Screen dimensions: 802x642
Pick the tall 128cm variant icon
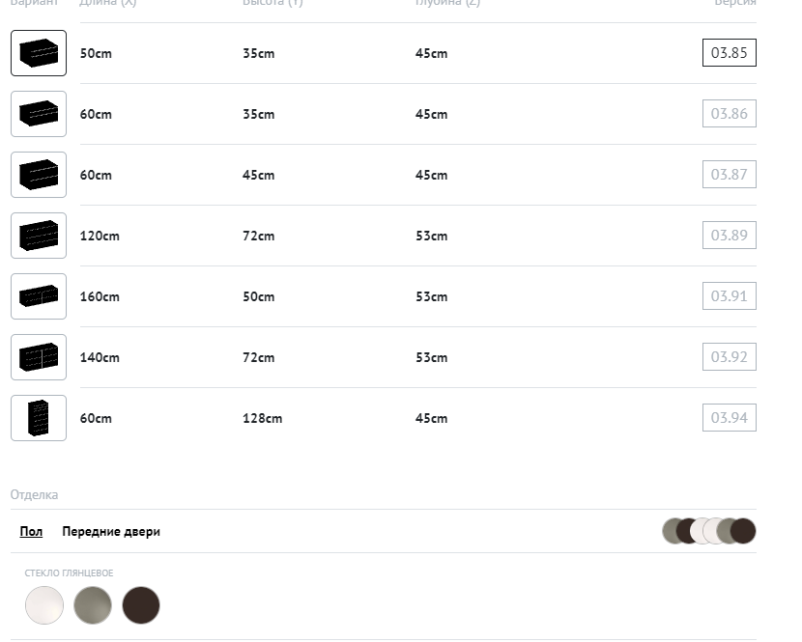point(39,418)
